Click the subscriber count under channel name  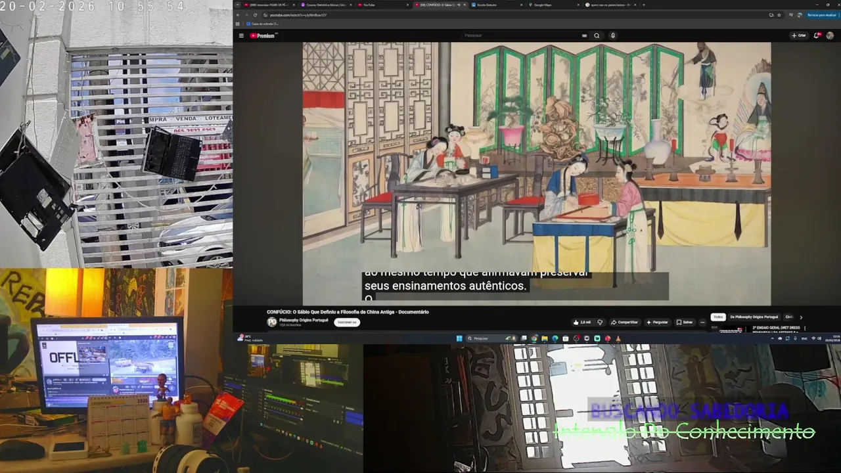[x=290, y=325]
